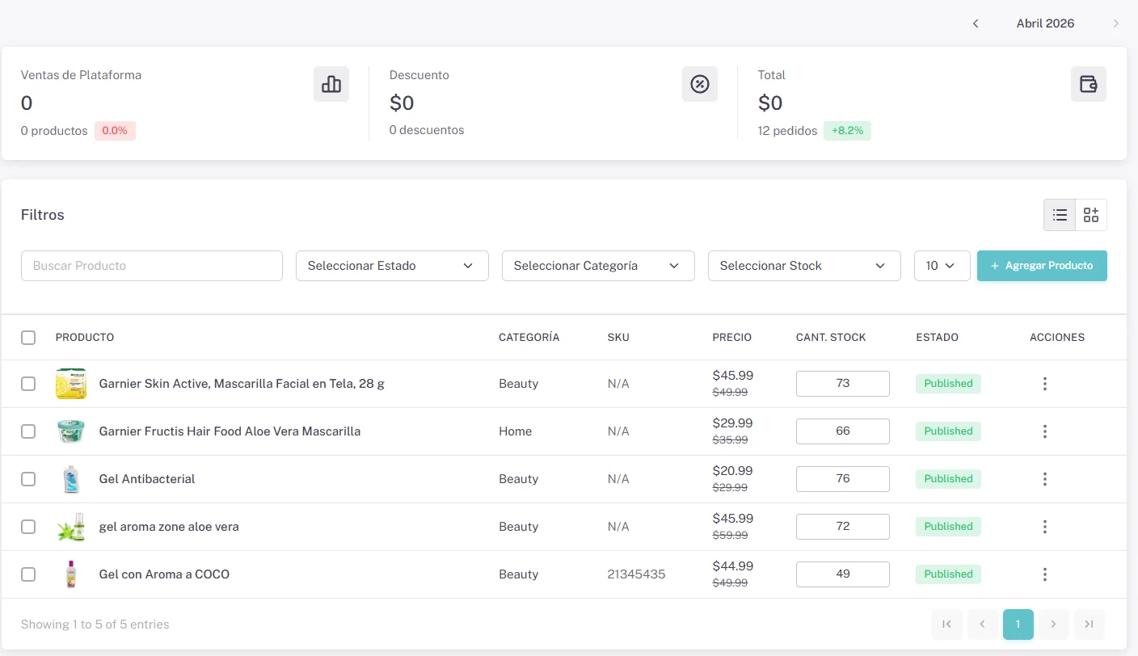The height and width of the screenshot is (656, 1138).
Task: Click Published badge for Gel con Aroma a COCO
Action: tap(948, 574)
